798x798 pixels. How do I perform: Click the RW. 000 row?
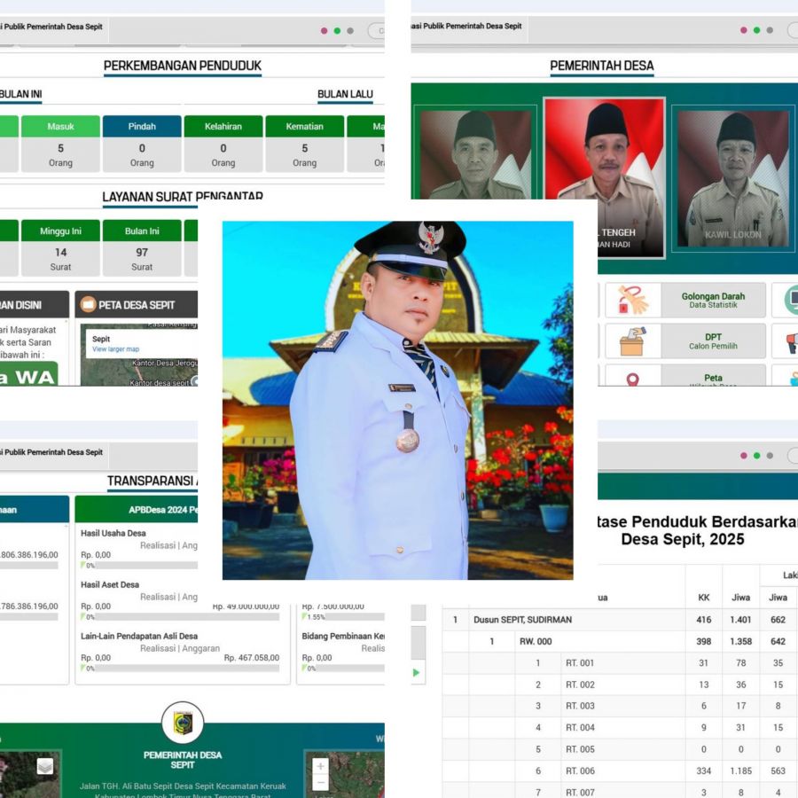pos(620,641)
